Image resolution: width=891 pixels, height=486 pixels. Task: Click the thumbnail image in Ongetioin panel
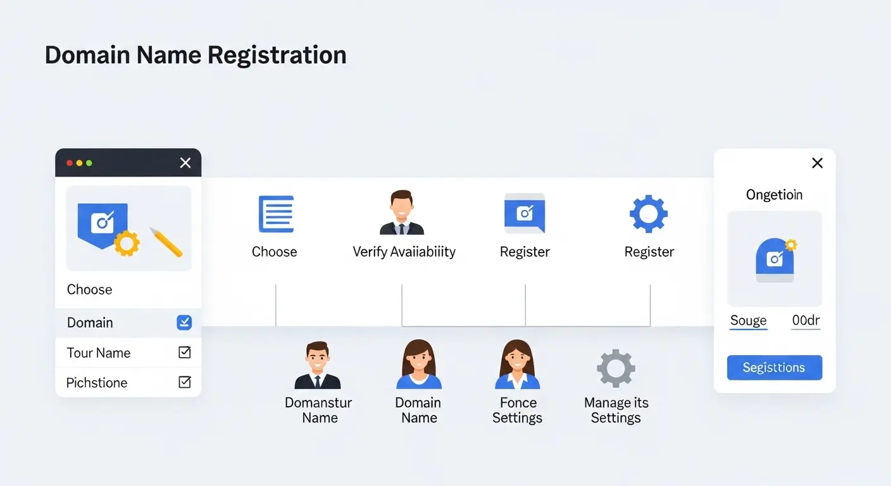[x=775, y=259]
